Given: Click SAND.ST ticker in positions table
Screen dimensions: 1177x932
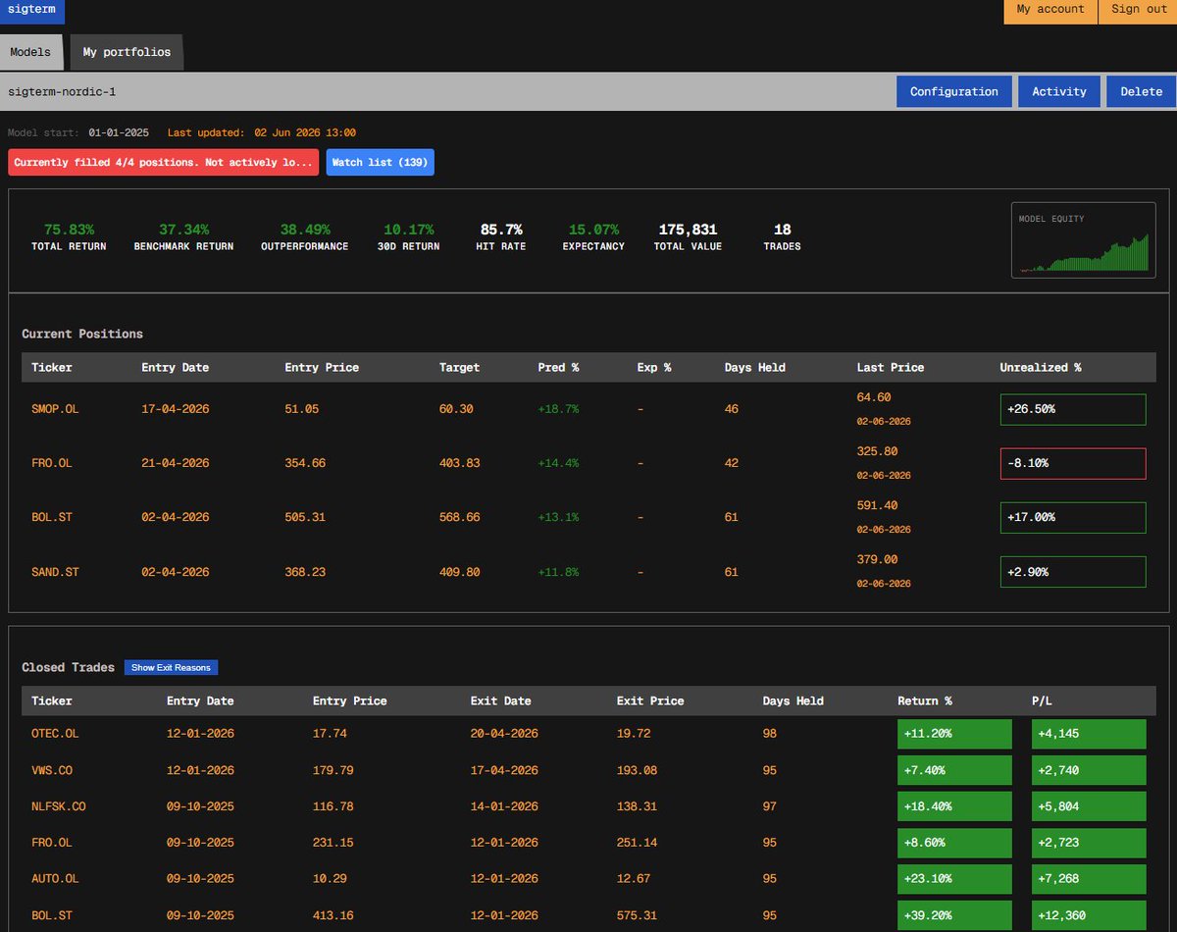Looking at the screenshot, I should [55, 571].
